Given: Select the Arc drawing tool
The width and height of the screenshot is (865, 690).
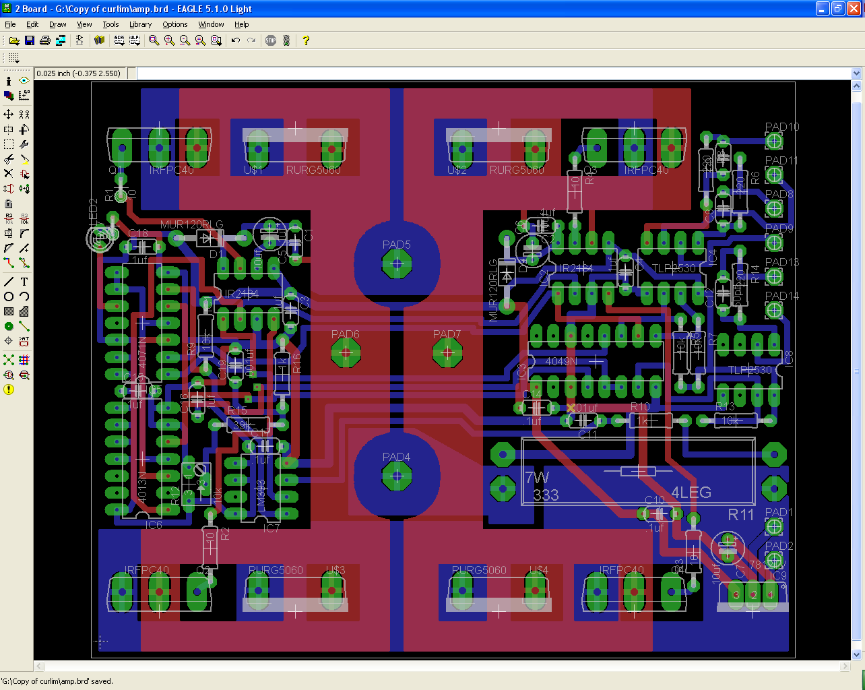Looking at the screenshot, I should point(24,296).
